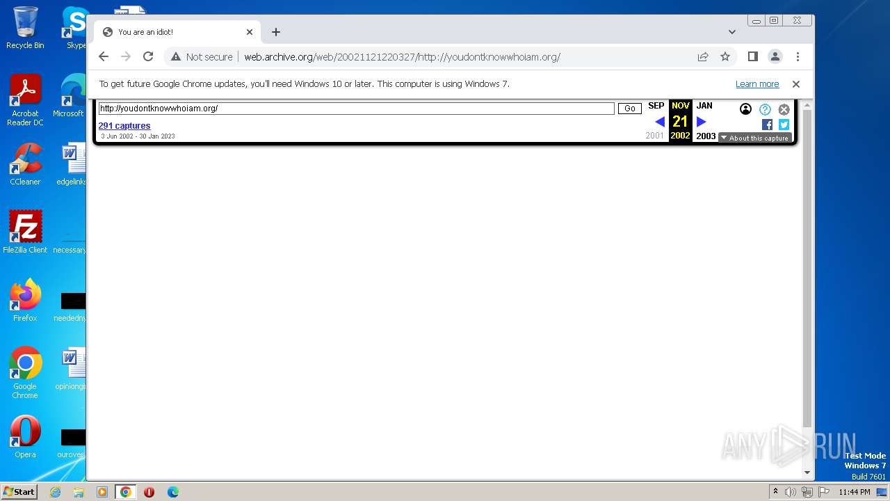Open Edge from the taskbar
This screenshot has height=501, width=890.
pos(173,492)
